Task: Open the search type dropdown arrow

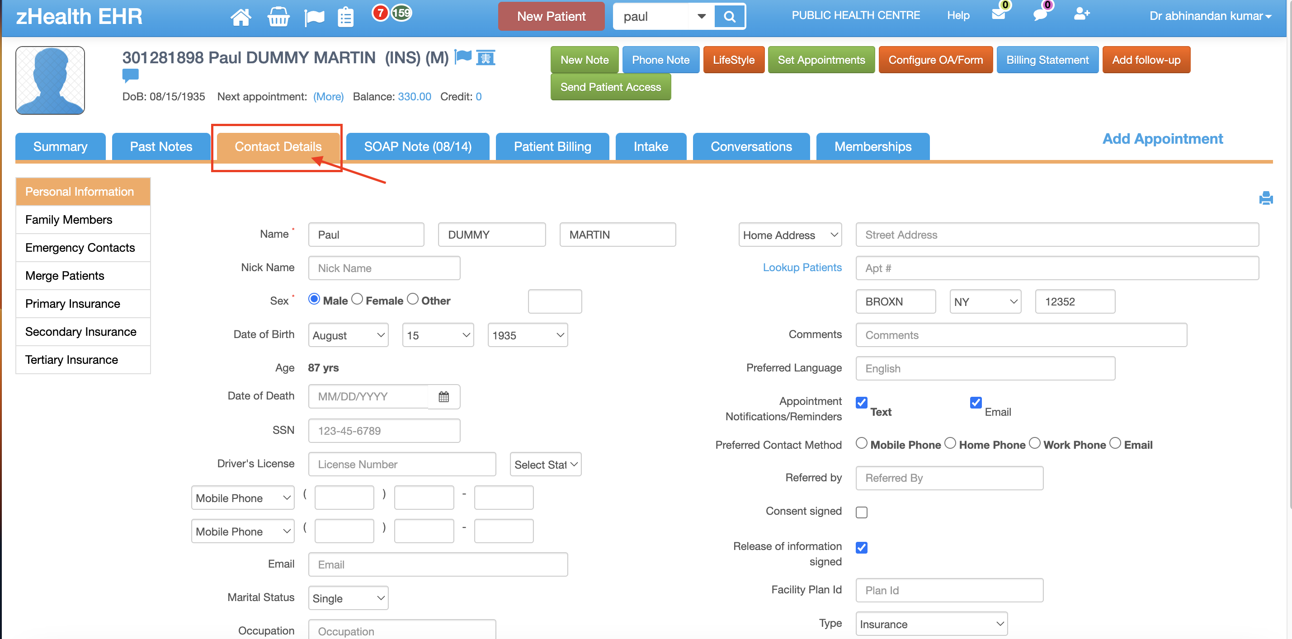Action: 702,17
